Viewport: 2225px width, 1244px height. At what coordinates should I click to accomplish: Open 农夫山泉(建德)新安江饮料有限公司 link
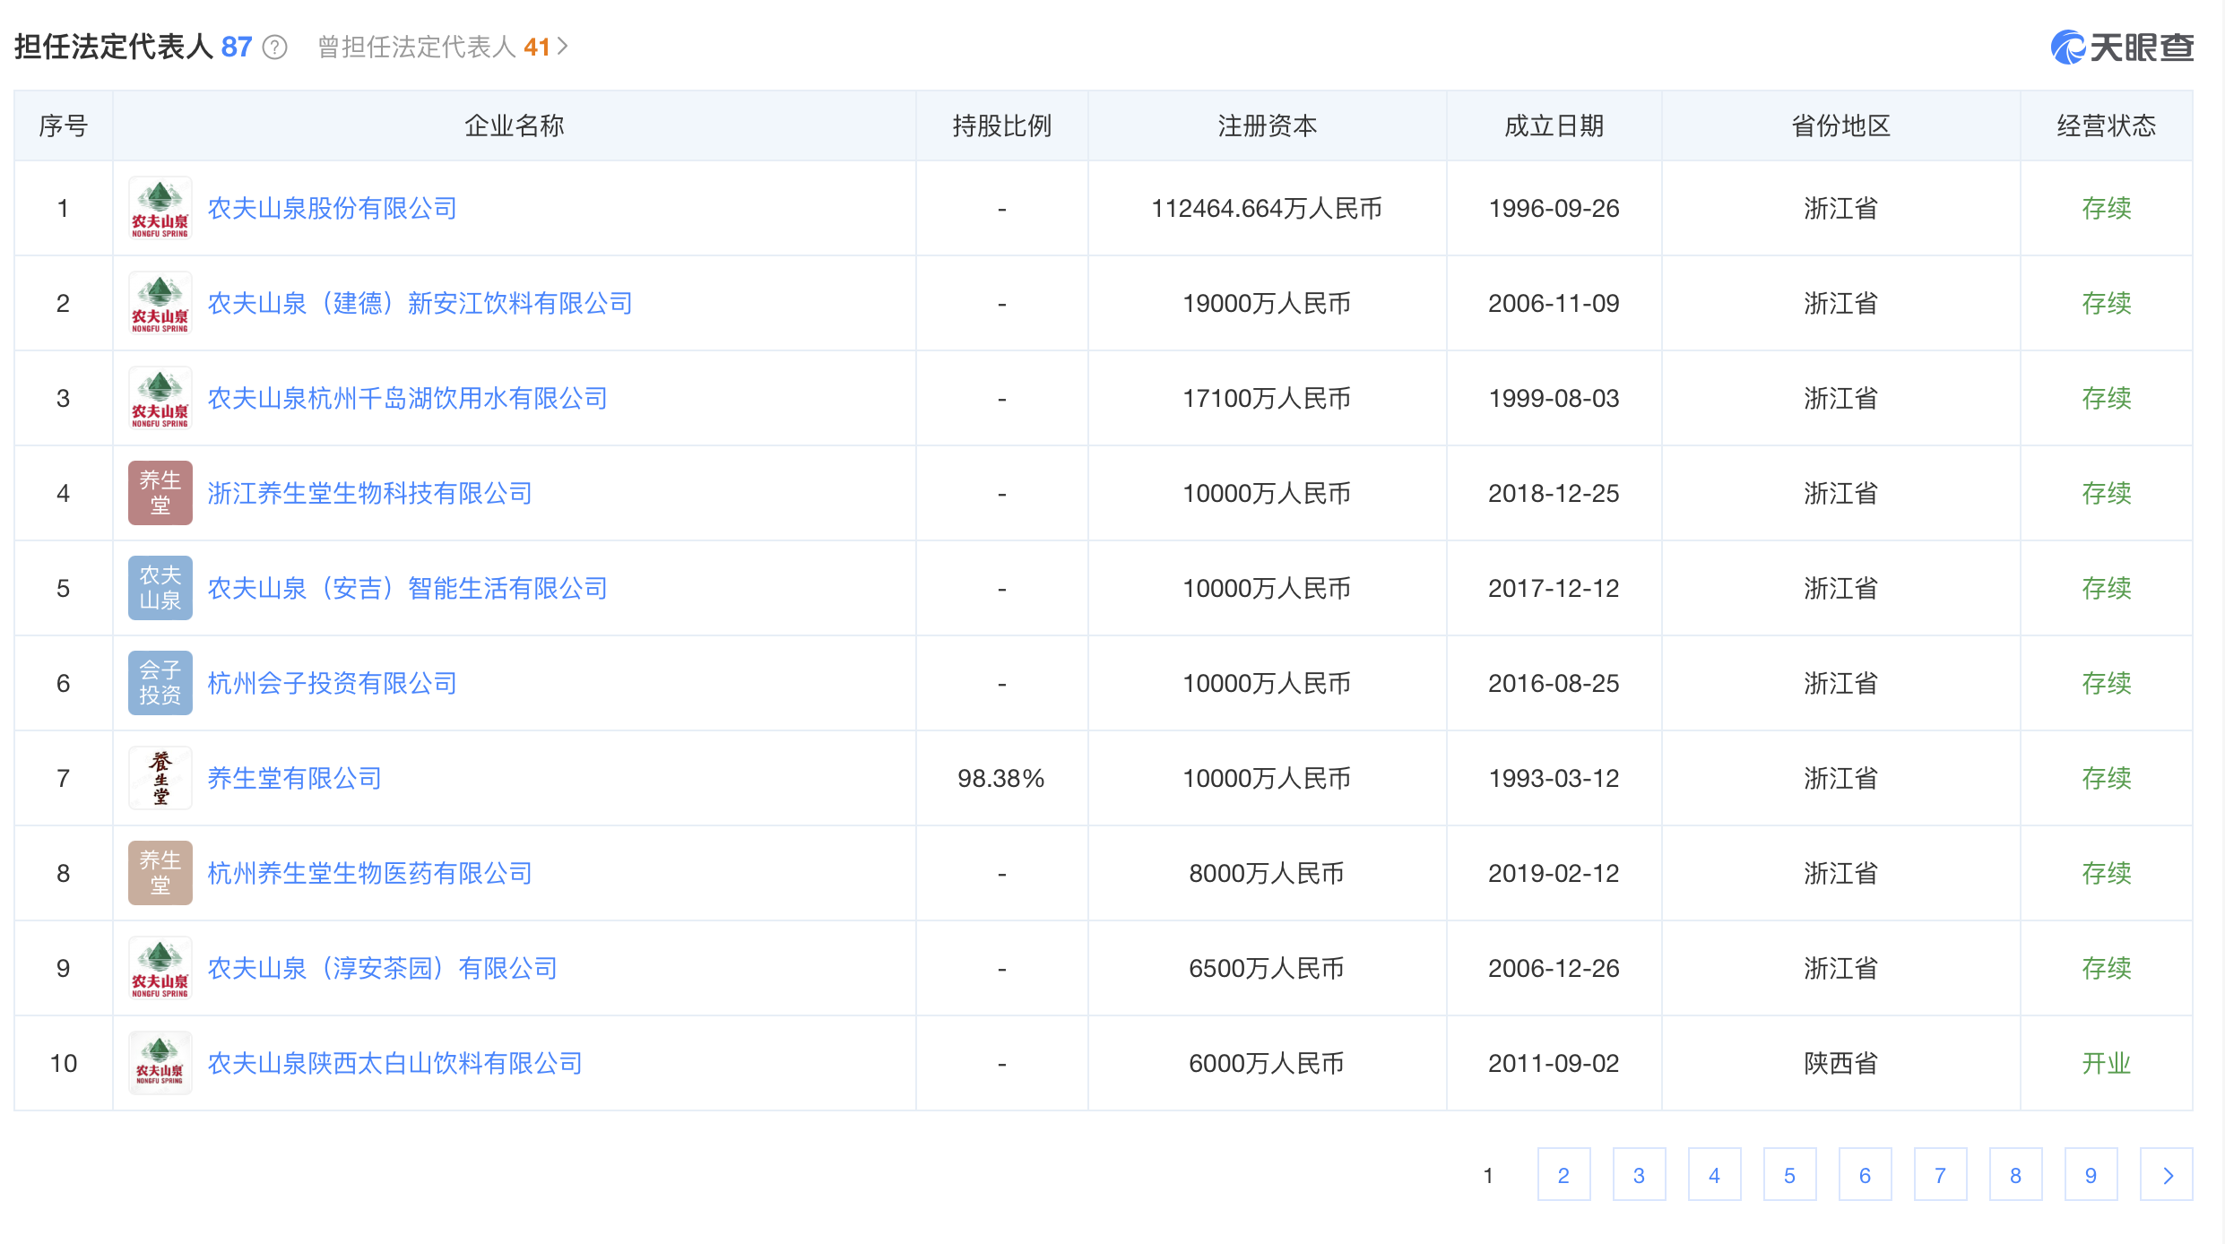420,304
